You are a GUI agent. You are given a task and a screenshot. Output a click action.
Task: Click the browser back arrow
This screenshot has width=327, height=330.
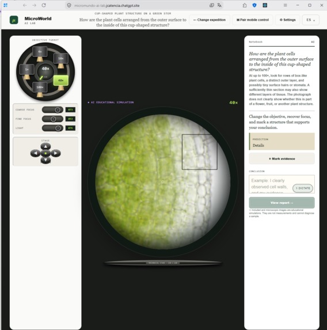tap(25, 5)
